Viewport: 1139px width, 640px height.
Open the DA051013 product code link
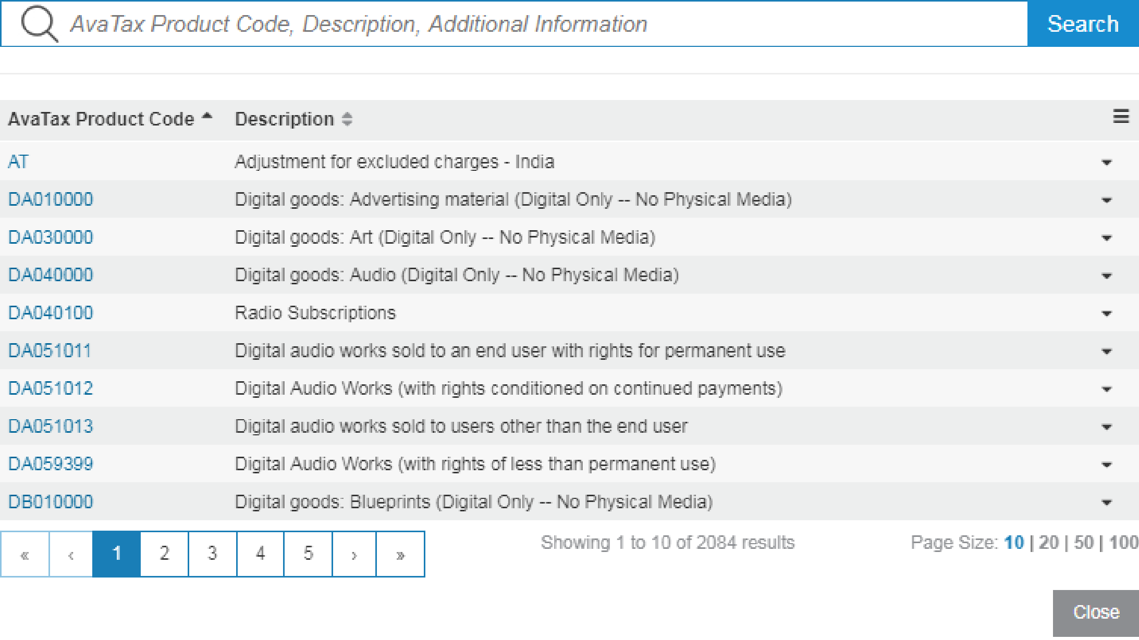51,426
